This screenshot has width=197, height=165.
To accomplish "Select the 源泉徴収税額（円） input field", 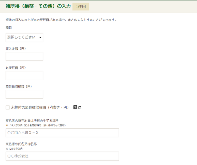I will [24, 94].
